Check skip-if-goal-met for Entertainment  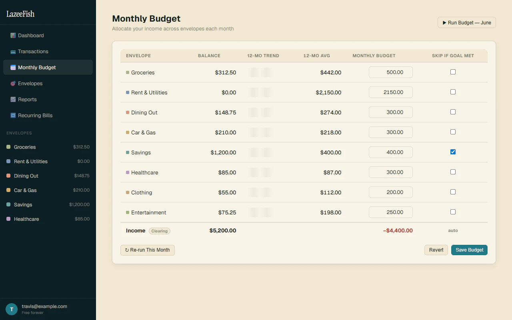[453, 212]
